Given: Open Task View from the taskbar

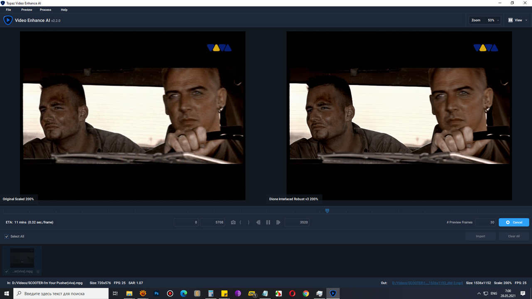Looking at the screenshot, I should [x=116, y=293].
